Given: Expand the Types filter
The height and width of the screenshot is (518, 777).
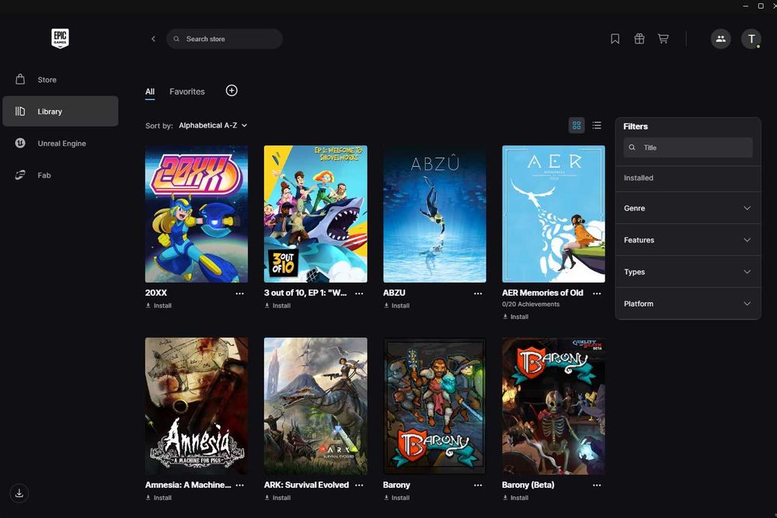Looking at the screenshot, I should (688, 272).
